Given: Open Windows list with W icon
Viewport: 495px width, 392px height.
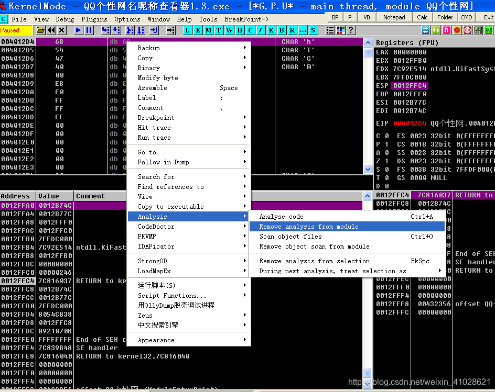Looking at the screenshot, I should point(230,30).
